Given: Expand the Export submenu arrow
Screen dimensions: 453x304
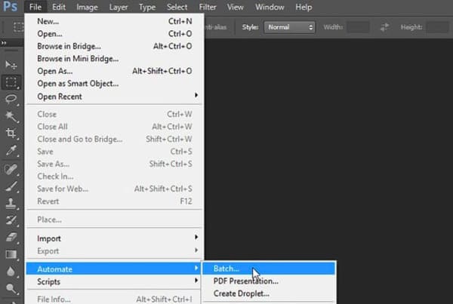Looking at the screenshot, I should click(196, 250).
